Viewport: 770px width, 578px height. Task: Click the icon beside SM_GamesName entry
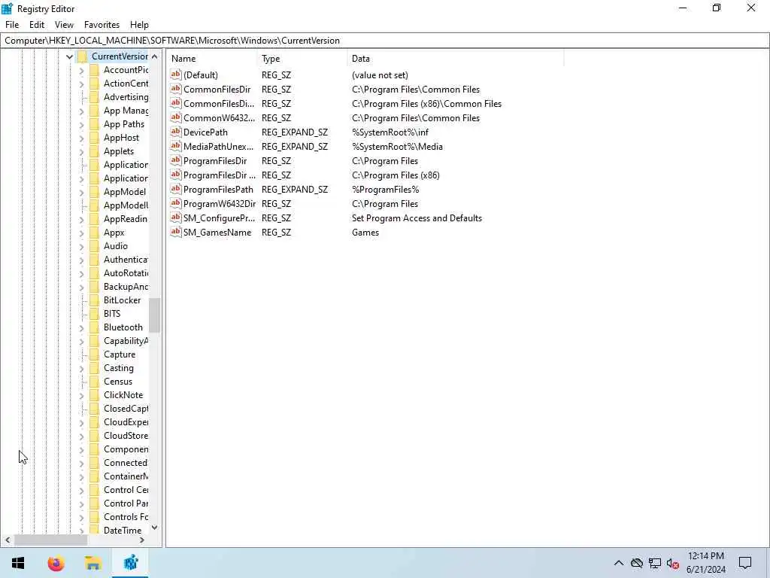tap(176, 232)
